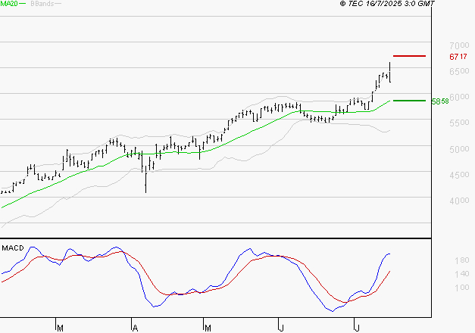The width and height of the screenshot is (475, 333).
Task: Click the green support line marker
Action: click(409, 101)
